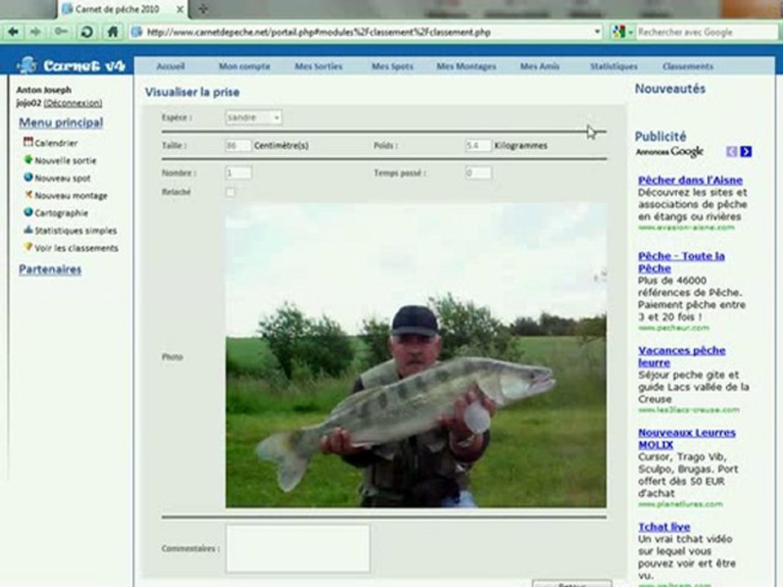
Task: Click the Commentaires text area
Action: [298, 548]
